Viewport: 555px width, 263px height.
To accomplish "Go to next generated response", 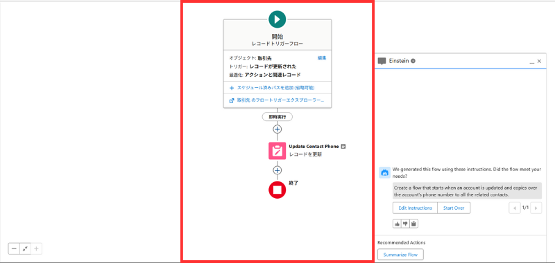I will coord(536,208).
